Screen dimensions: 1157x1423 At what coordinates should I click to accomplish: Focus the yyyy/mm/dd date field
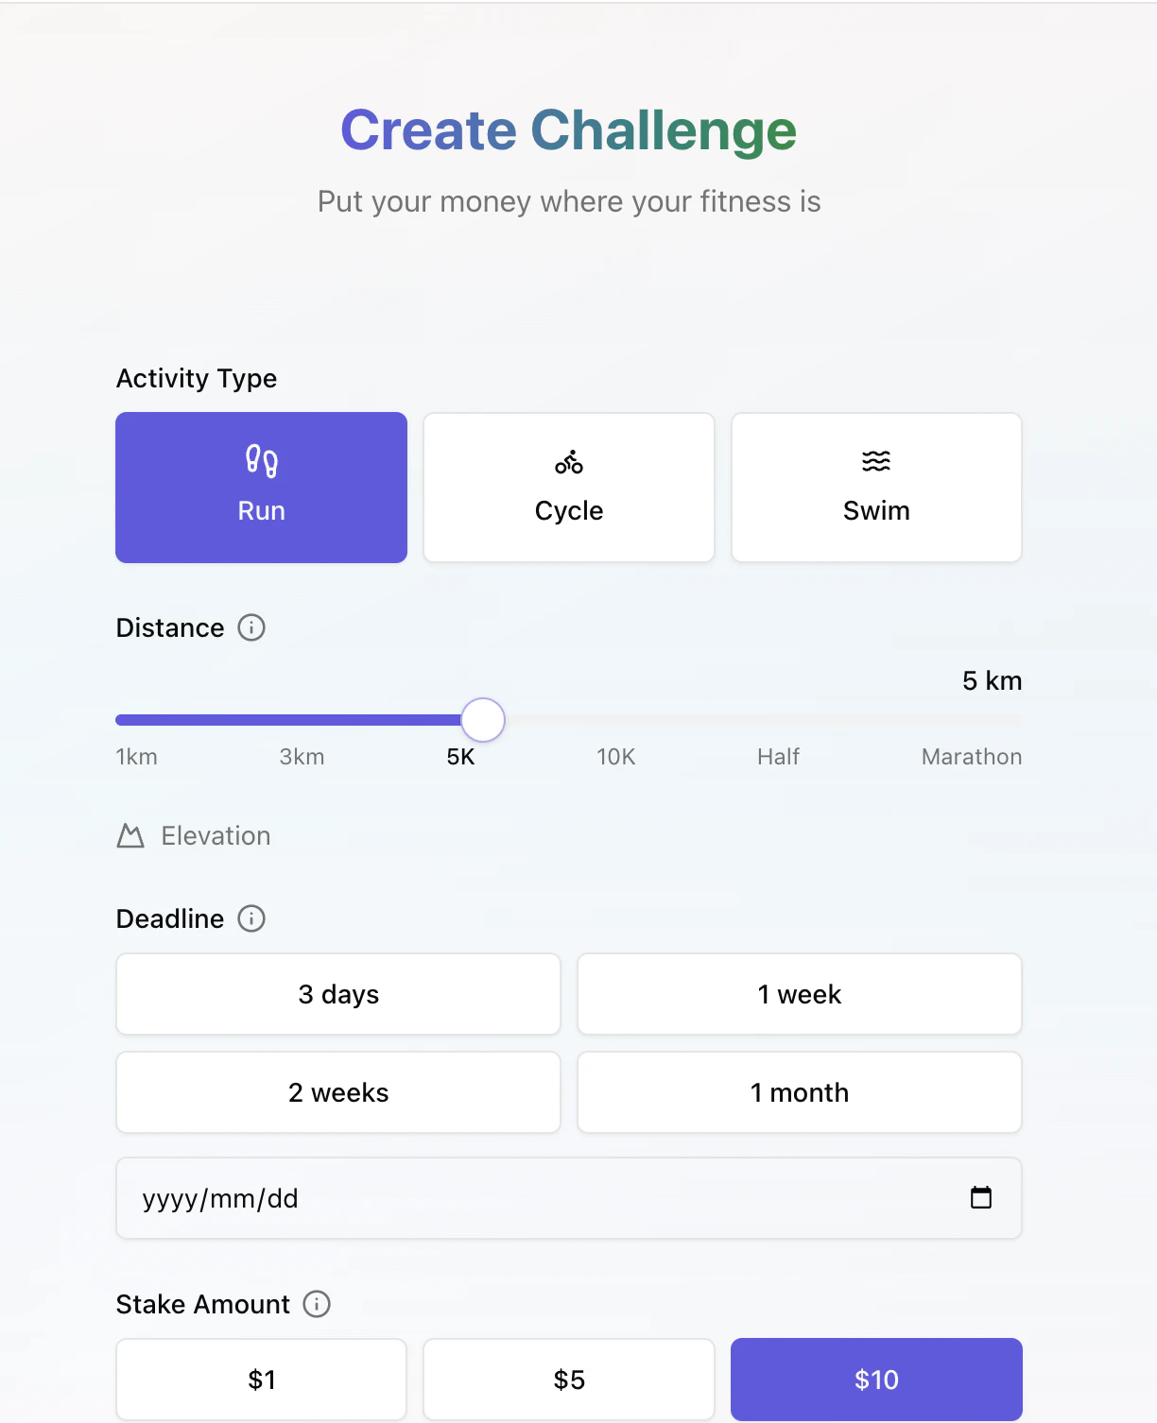[x=473, y=1198]
